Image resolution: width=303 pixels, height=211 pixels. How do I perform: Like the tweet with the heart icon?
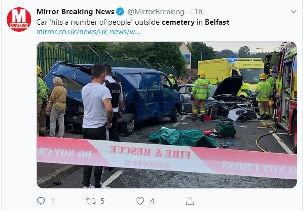coord(140,201)
